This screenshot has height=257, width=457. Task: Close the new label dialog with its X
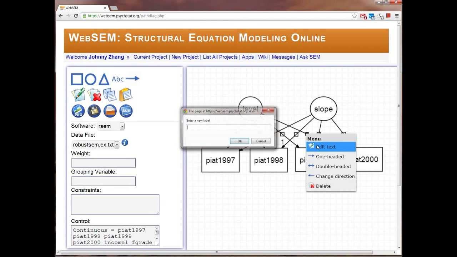pyautogui.click(x=268, y=110)
